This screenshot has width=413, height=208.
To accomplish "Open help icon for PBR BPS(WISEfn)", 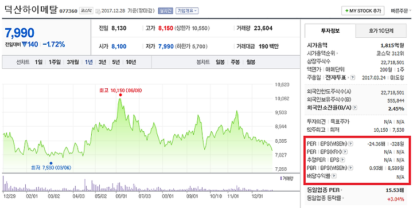I will pos(351,168).
